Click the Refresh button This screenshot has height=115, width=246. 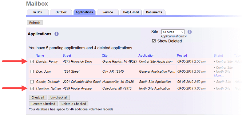(x=35, y=22)
